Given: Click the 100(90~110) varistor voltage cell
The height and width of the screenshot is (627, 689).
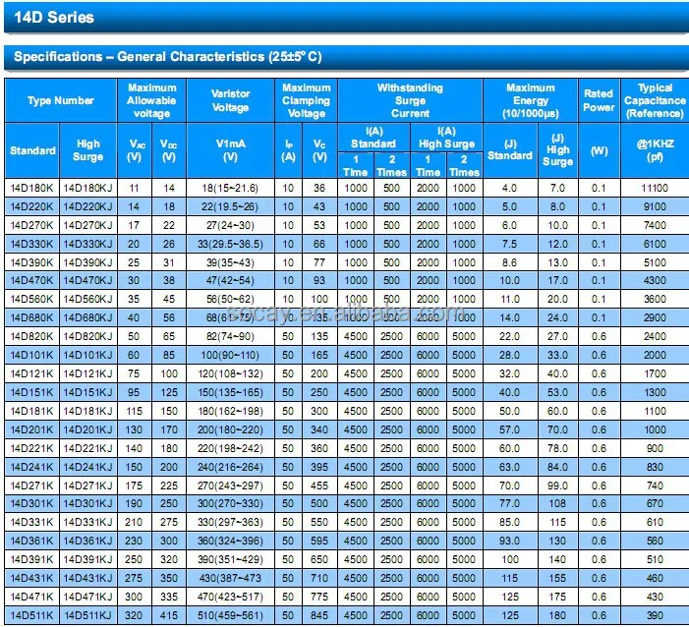Looking at the screenshot, I should [231, 355].
